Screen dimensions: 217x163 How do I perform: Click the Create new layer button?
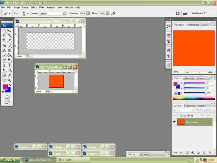pyautogui.click(x=204, y=152)
